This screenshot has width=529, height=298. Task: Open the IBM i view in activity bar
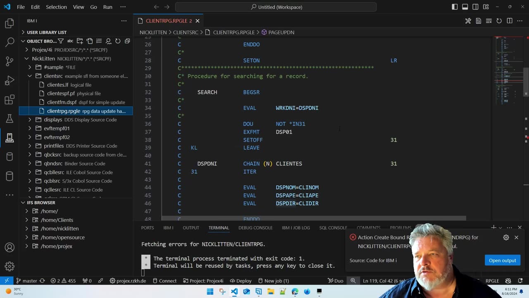click(x=10, y=138)
